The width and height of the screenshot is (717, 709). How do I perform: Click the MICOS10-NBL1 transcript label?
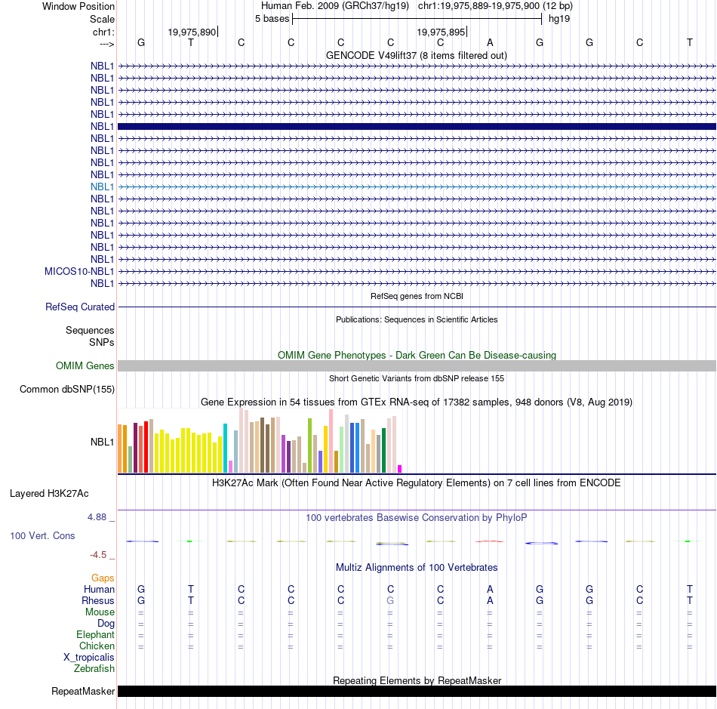tap(79, 271)
